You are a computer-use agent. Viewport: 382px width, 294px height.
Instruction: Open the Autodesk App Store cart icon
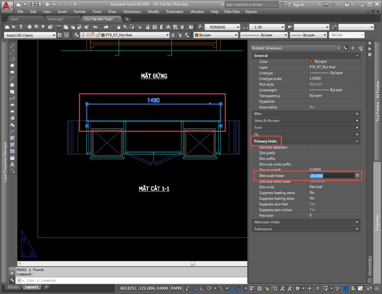(326, 4)
